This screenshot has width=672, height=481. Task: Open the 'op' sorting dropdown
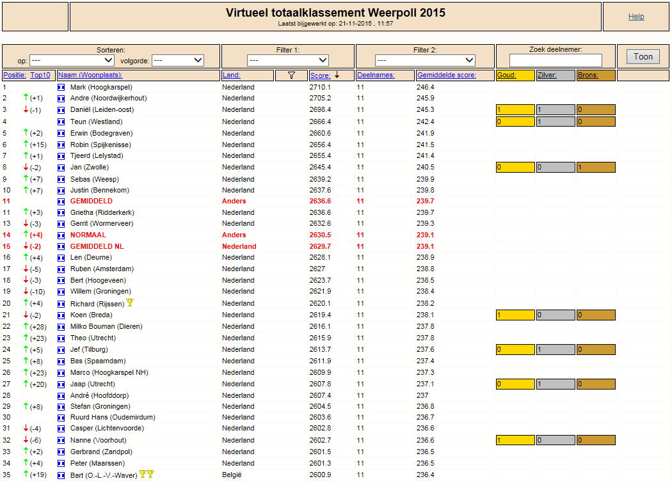click(72, 60)
